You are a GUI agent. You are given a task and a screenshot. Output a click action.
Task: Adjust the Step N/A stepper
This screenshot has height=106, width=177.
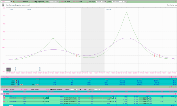point(57,2)
